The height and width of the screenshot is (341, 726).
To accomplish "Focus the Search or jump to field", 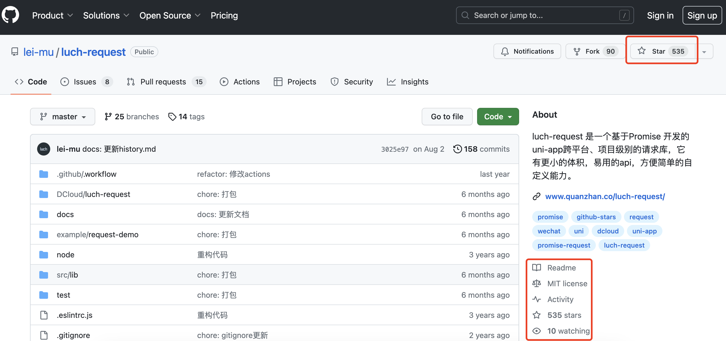I will 544,15.
